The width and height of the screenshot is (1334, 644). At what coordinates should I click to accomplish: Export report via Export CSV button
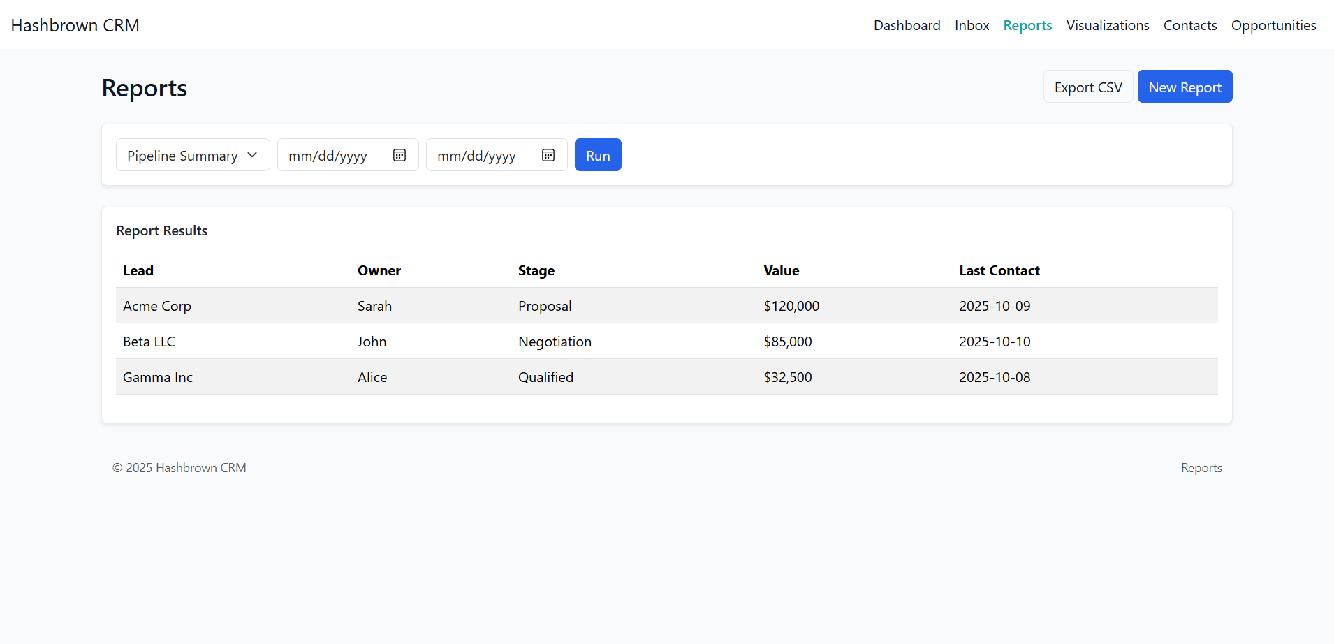[1087, 87]
